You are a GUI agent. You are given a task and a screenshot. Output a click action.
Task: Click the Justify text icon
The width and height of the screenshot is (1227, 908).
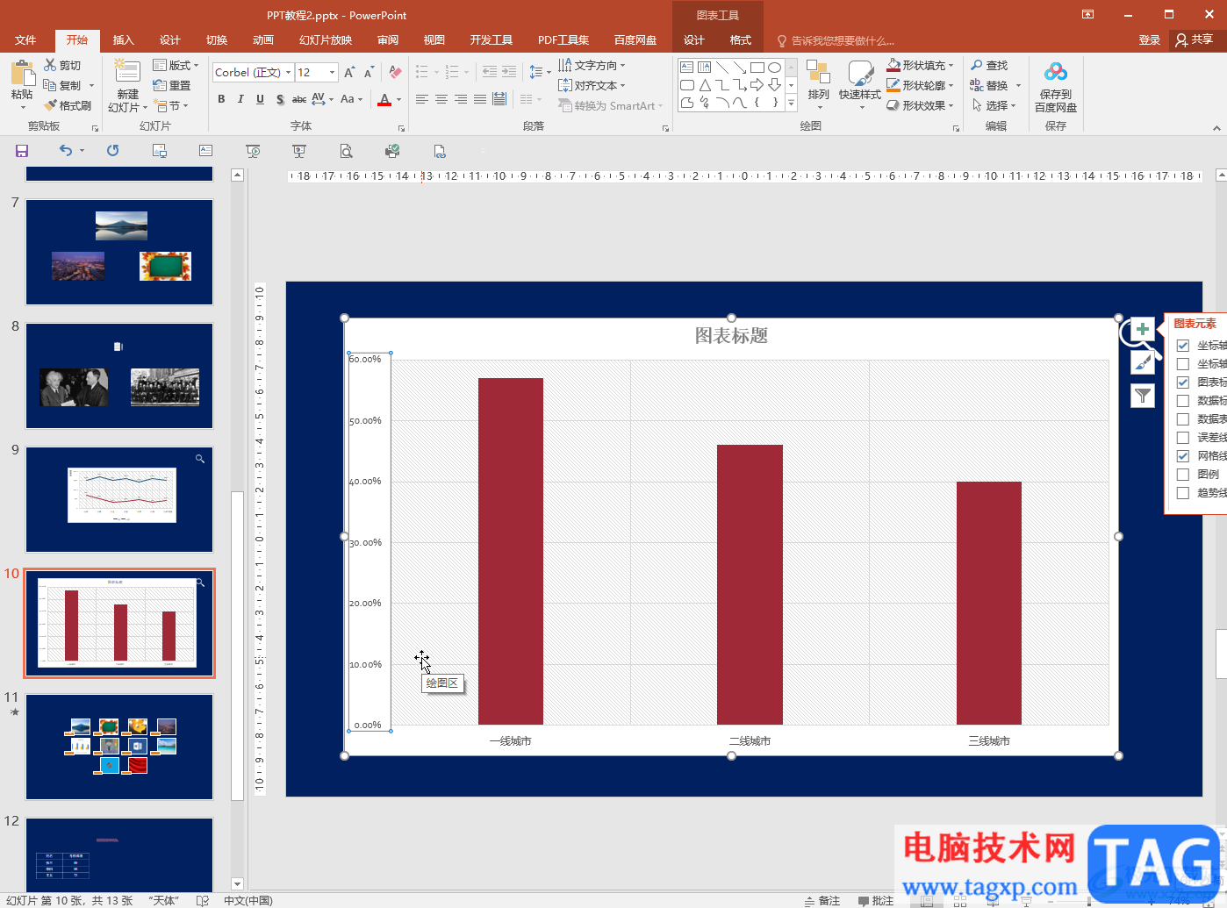tap(480, 99)
